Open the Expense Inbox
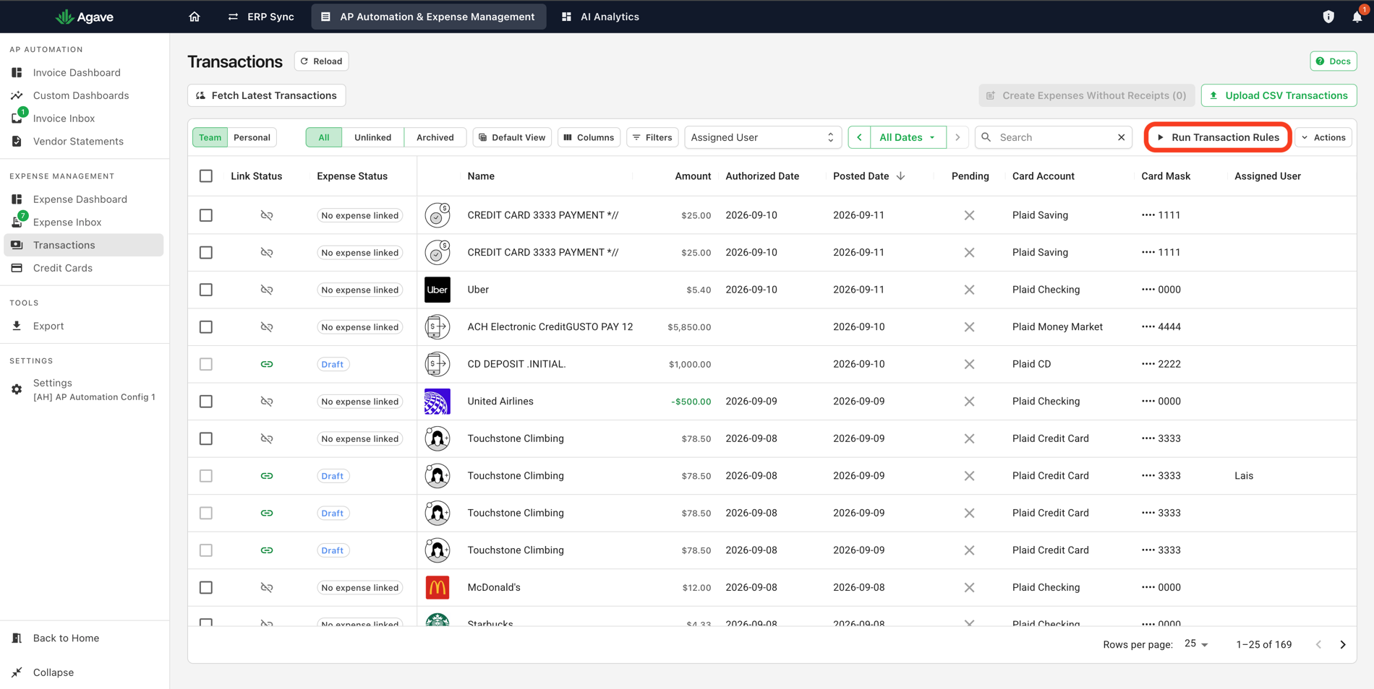This screenshot has width=1374, height=689. (67, 222)
